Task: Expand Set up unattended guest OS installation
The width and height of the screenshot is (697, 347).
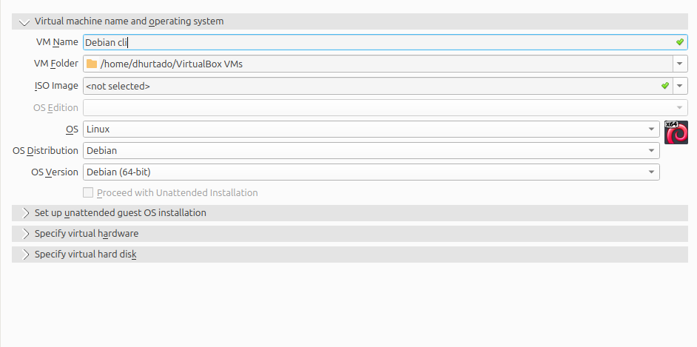Action: 26,213
